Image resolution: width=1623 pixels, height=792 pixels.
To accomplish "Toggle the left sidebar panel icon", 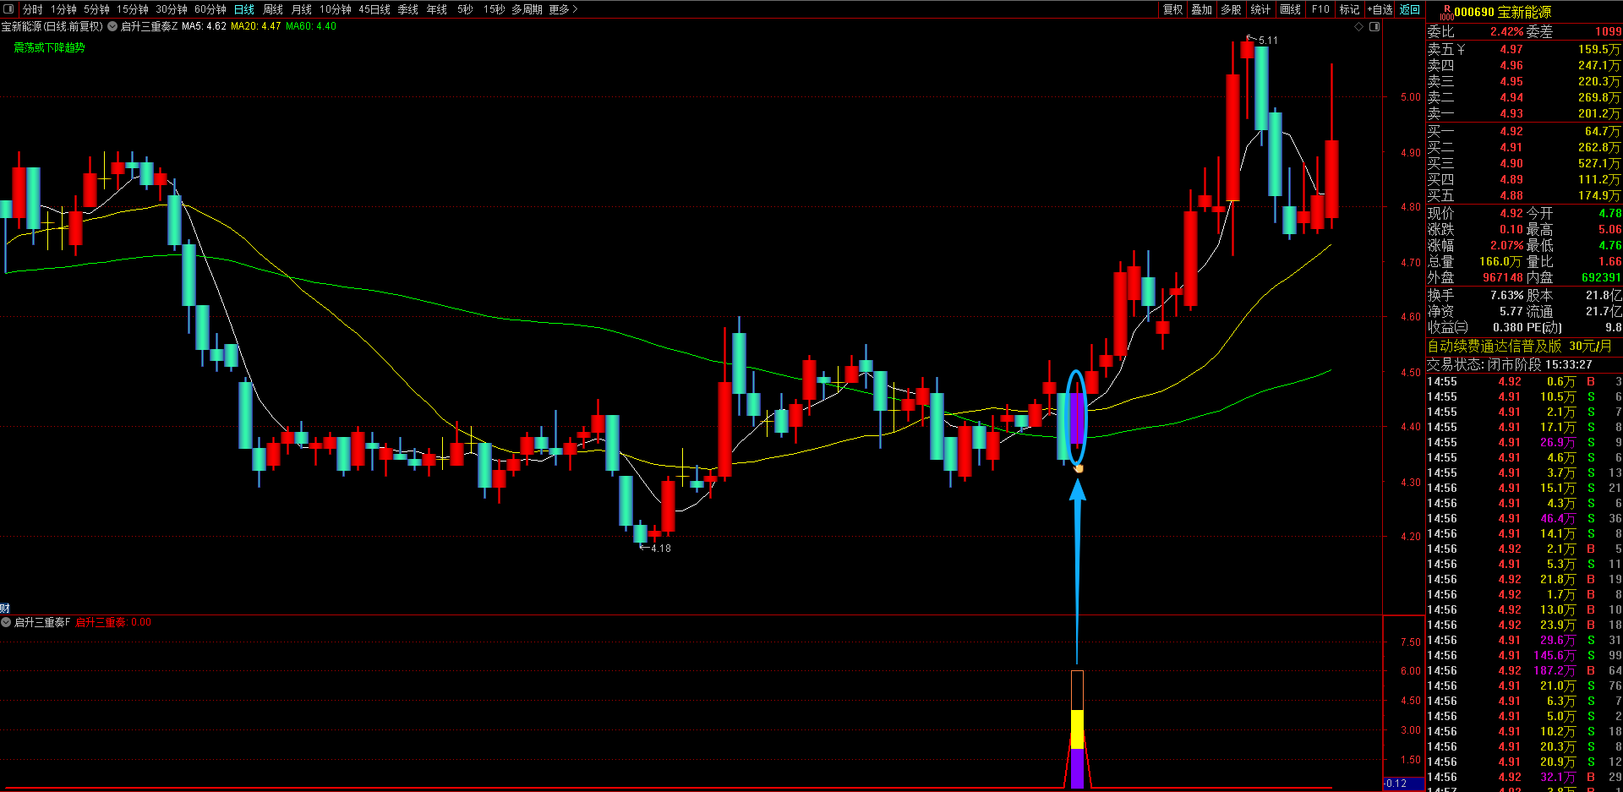I will [x=9, y=9].
